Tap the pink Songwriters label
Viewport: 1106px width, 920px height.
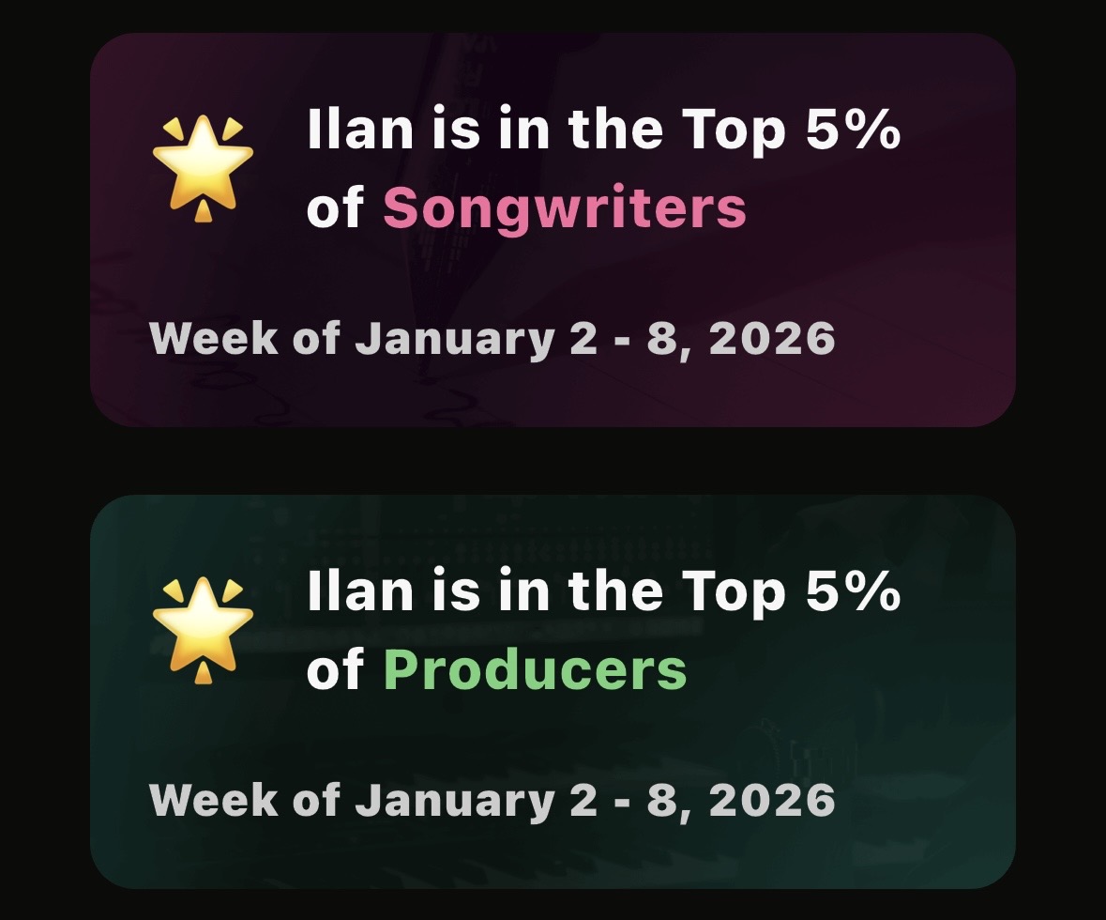(564, 208)
